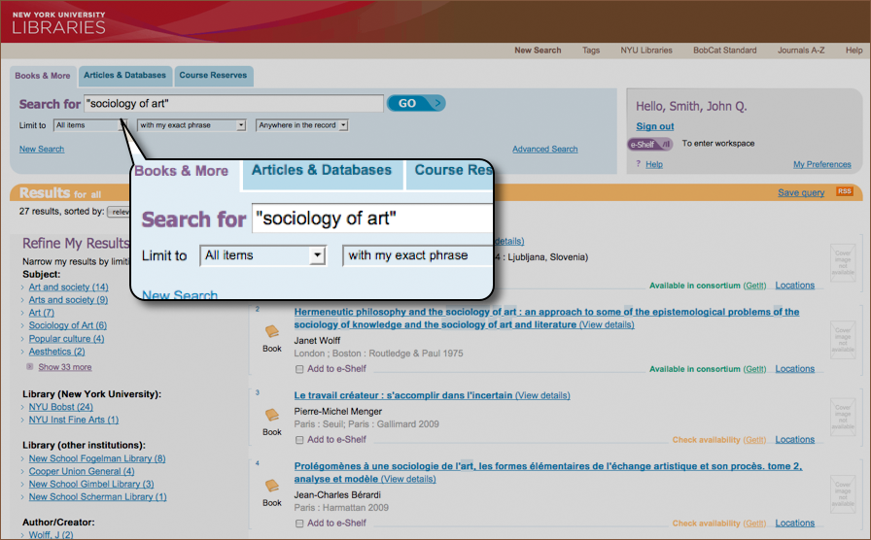Open the 'Anywhere in the record' dropdown

(x=301, y=125)
